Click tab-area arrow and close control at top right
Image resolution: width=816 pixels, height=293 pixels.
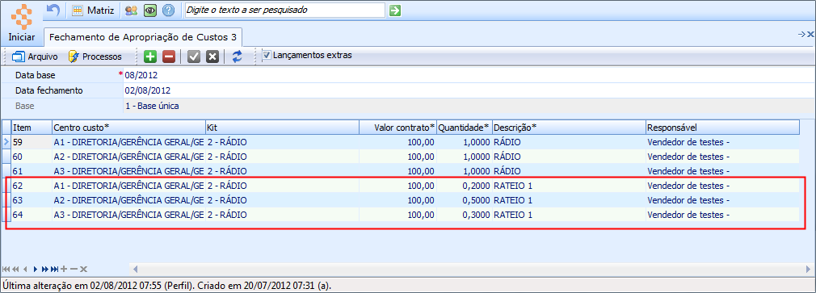[805, 34]
